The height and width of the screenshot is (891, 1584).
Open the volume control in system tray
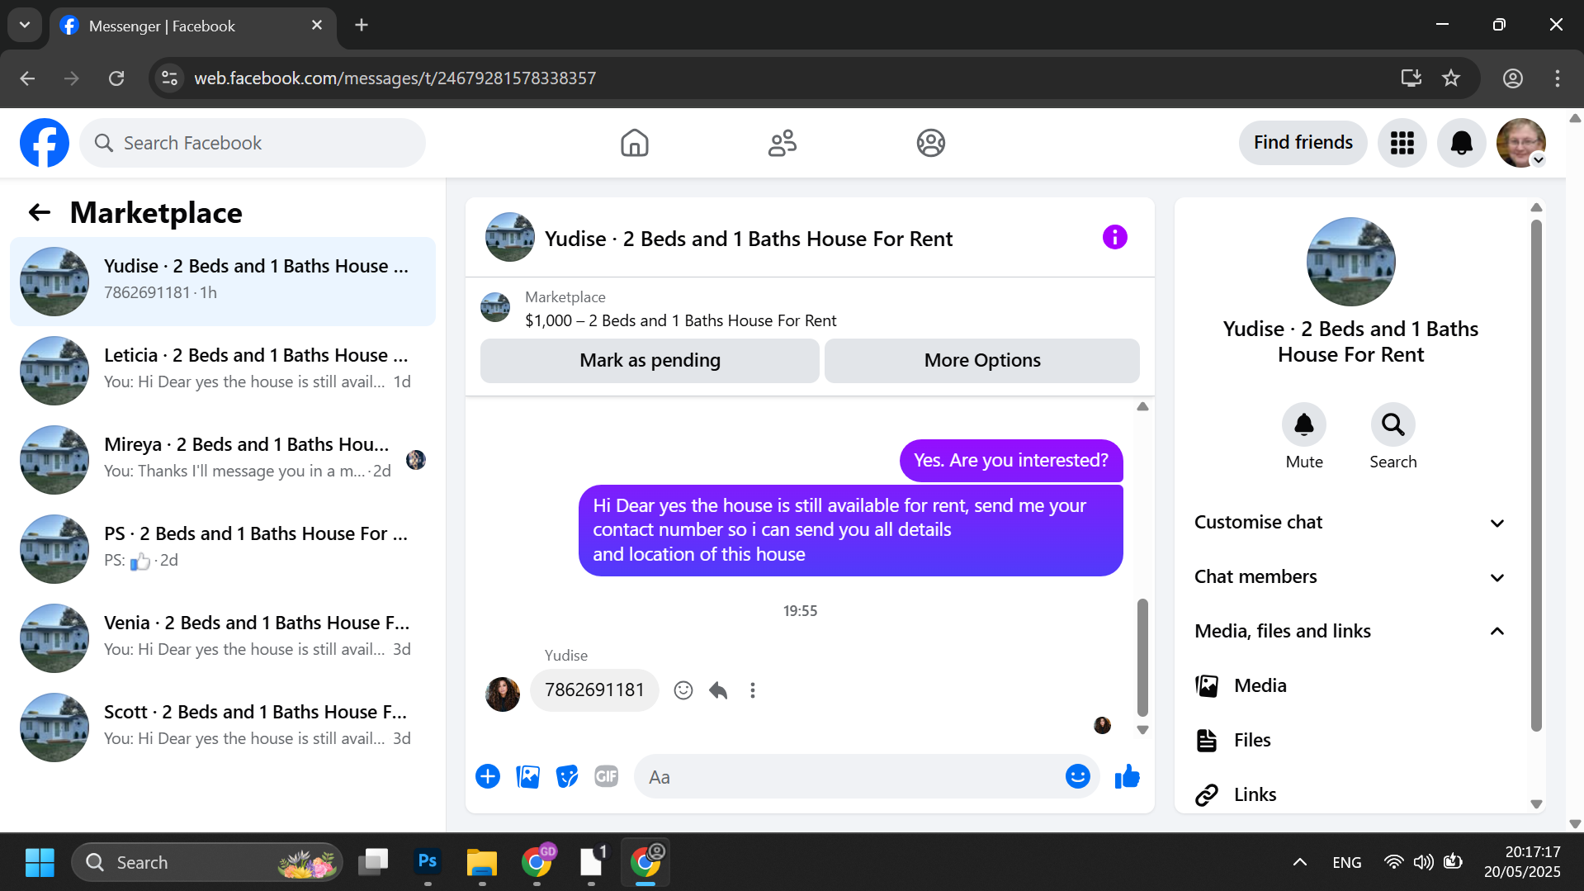[x=1423, y=862]
